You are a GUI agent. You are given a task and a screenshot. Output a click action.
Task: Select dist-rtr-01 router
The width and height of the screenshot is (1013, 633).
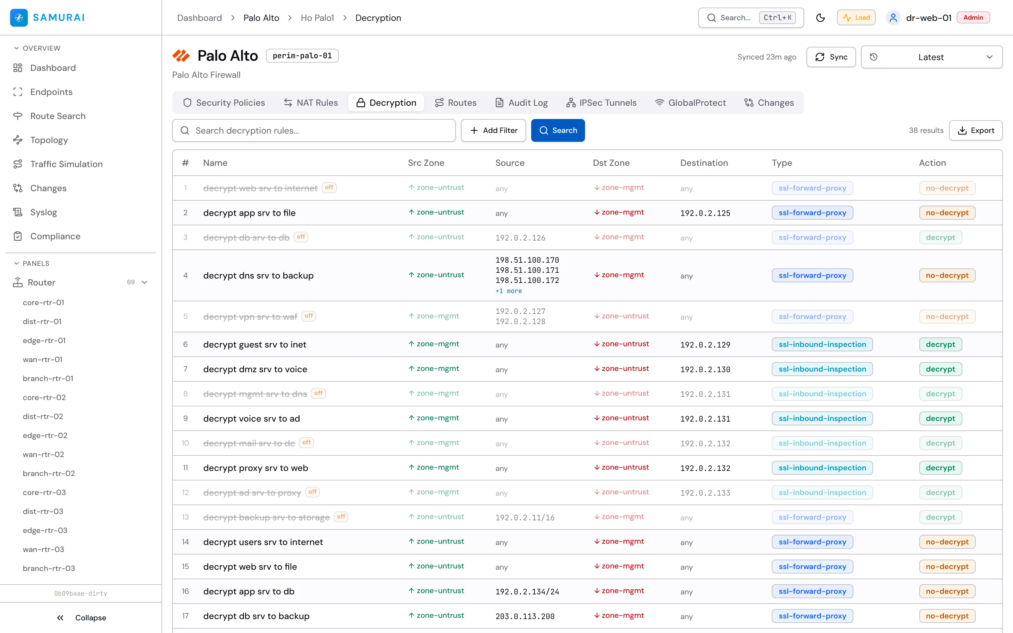(42, 321)
